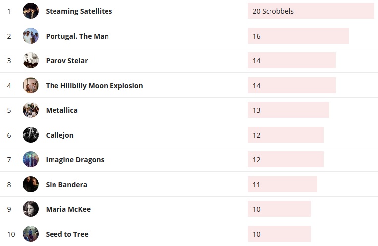Go to Portugal. The Man artist page
The width and height of the screenshot is (378, 246).
click(77, 36)
